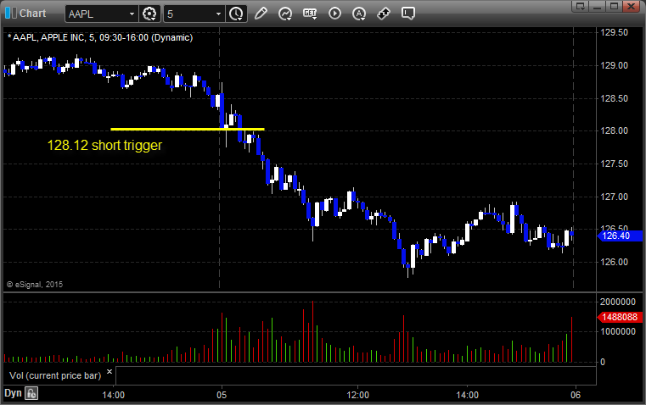
Task: Click the 127.00 price axis label
Action: pyautogui.click(x=615, y=197)
